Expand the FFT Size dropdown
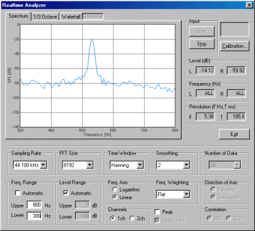The image size is (255, 231). coord(90,165)
